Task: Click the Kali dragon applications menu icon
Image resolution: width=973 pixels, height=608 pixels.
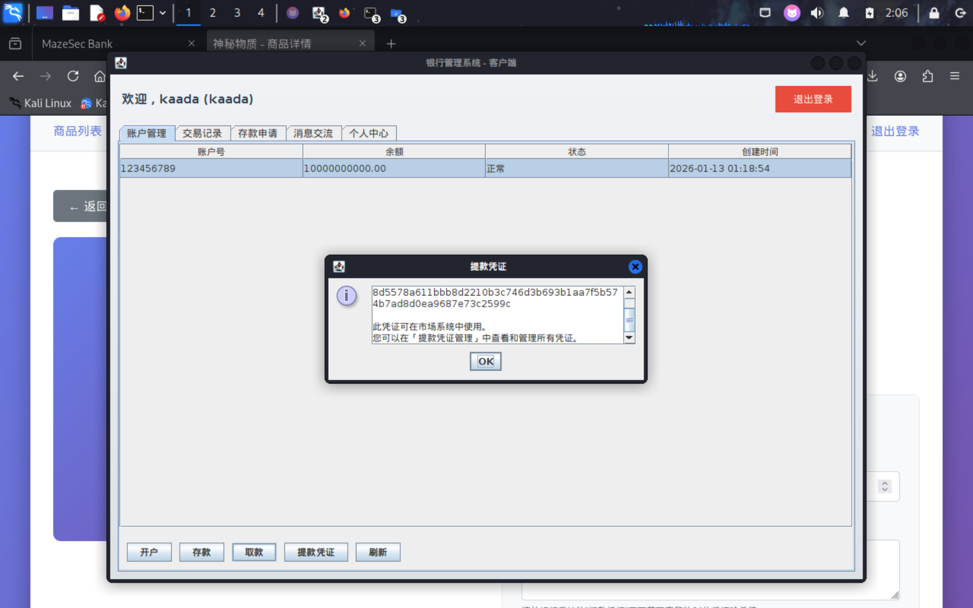Action: [x=13, y=13]
